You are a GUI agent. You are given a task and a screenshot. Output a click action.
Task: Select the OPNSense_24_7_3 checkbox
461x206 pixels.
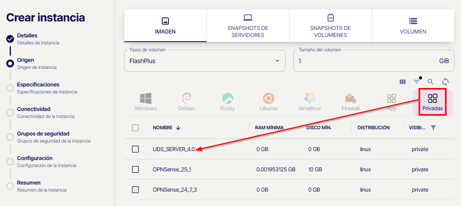tap(135, 190)
